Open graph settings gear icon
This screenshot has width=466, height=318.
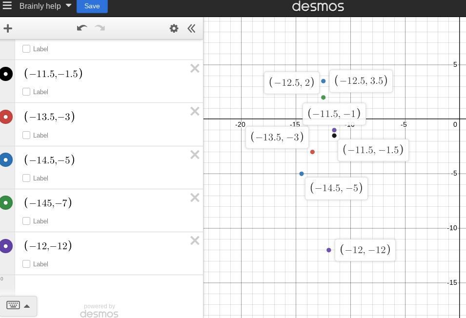click(174, 28)
